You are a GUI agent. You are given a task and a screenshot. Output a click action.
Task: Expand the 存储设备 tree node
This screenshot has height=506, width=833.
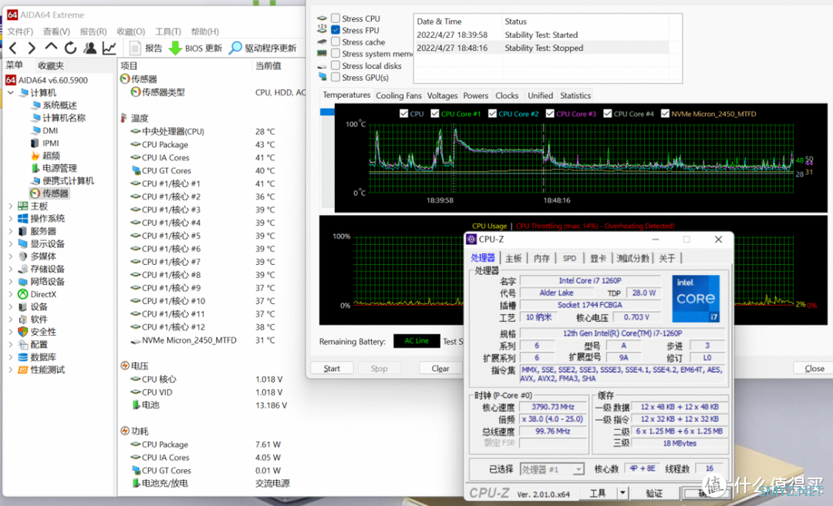coord(11,269)
